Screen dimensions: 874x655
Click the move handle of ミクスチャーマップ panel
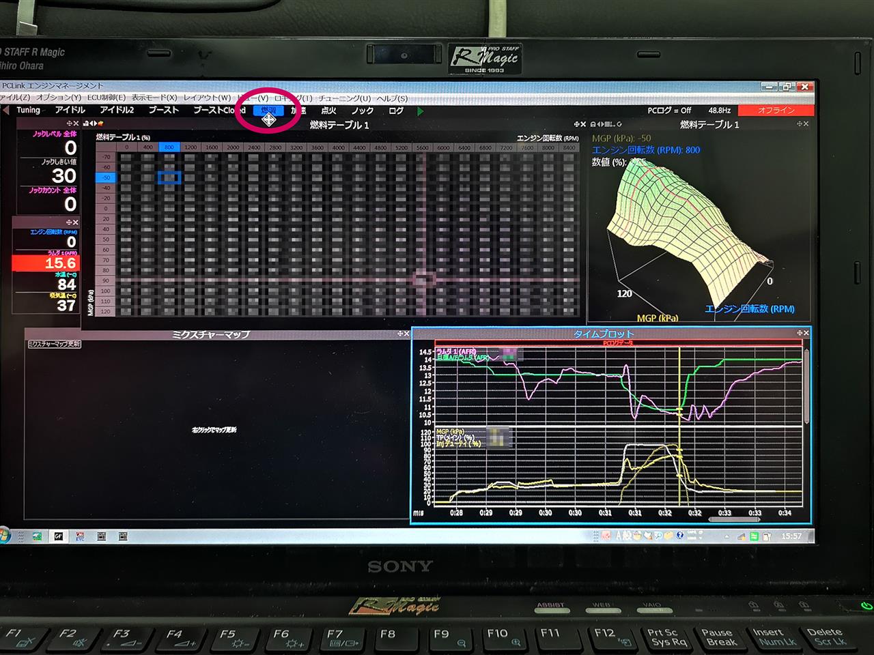coord(400,334)
